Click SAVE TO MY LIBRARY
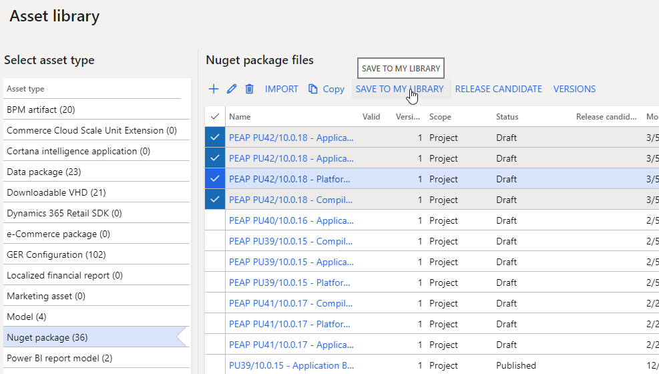Image resolution: width=659 pixels, height=374 pixels. click(x=399, y=89)
